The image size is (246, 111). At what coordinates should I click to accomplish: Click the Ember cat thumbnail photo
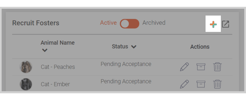[26, 84]
